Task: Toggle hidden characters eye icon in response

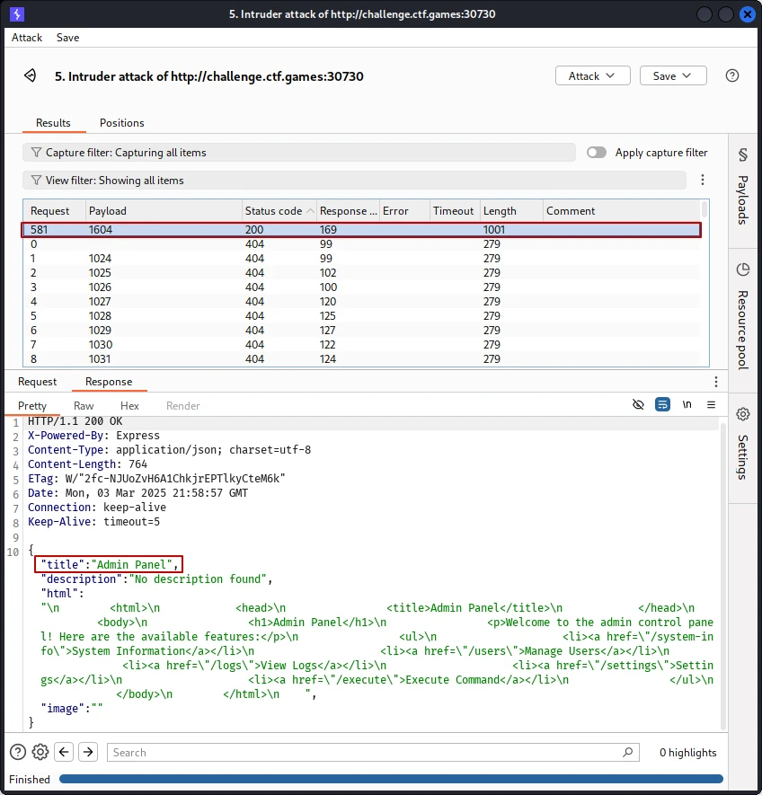Action: coord(638,404)
